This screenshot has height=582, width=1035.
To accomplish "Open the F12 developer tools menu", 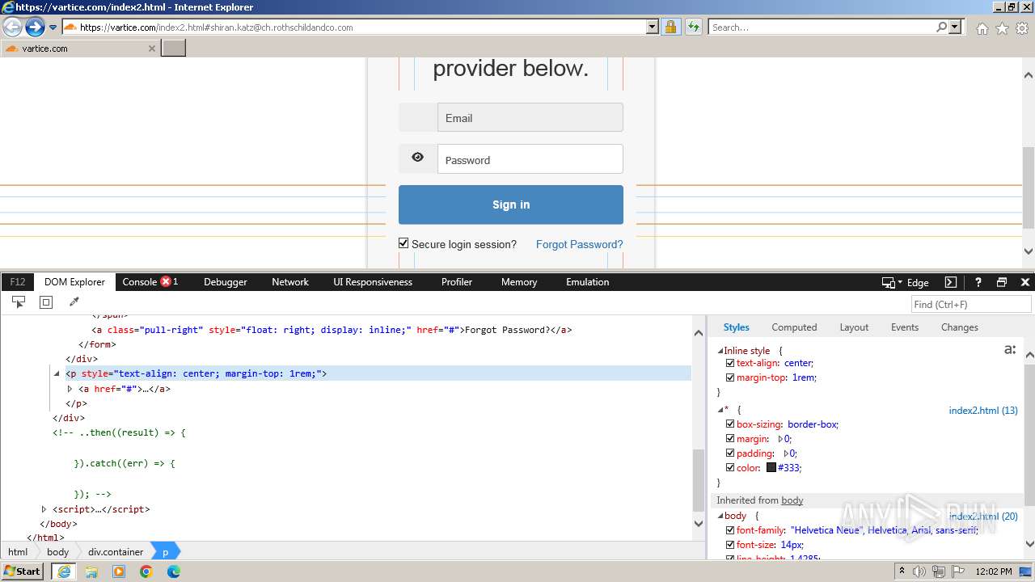I will (x=17, y=282).
